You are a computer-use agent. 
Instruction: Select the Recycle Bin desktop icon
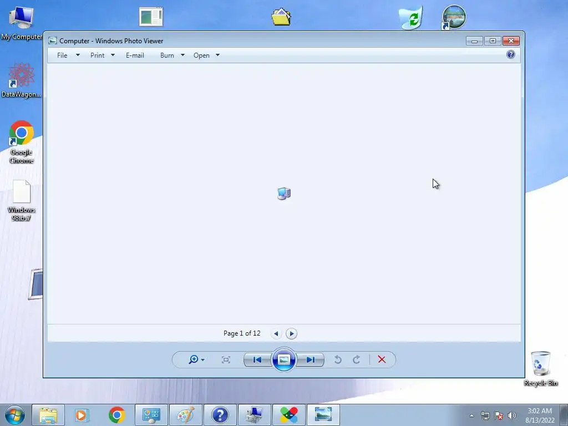coord(540,369)
